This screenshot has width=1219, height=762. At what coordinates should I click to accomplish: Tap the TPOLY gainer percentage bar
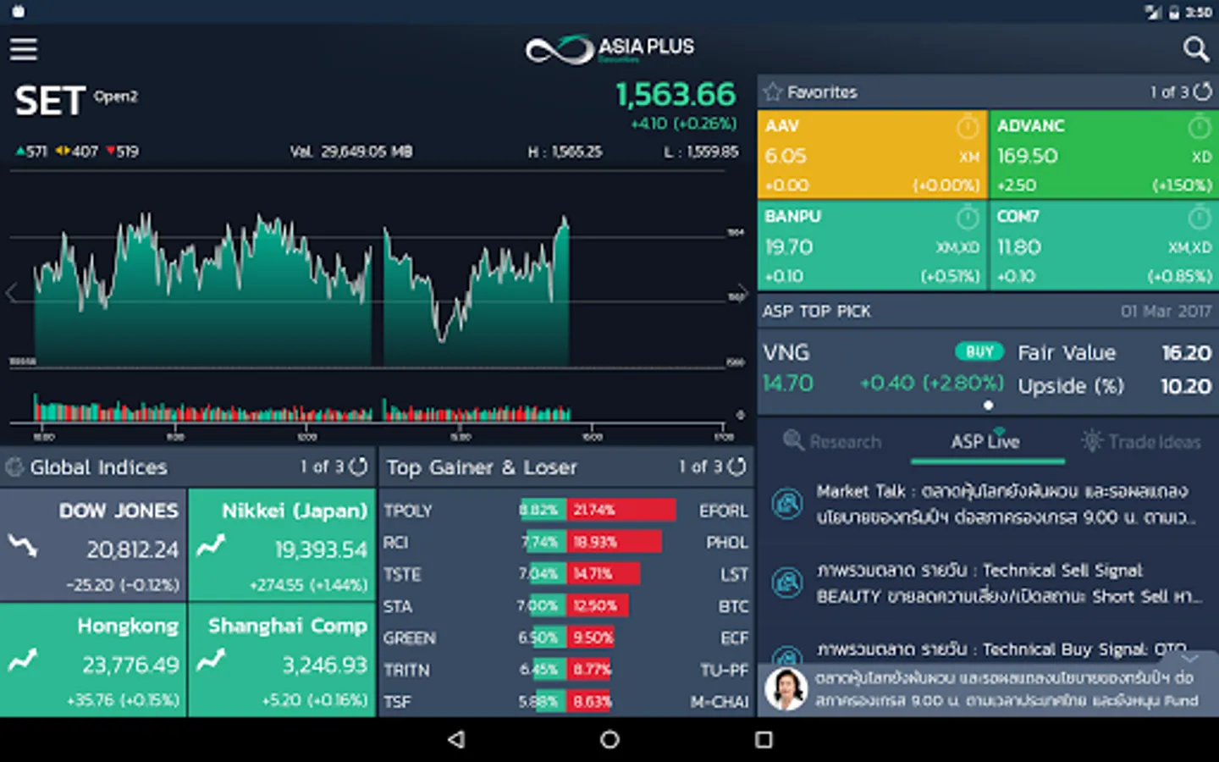point(542,510)
